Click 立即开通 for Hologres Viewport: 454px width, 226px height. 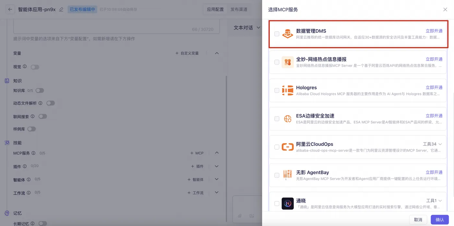(434, 87)
